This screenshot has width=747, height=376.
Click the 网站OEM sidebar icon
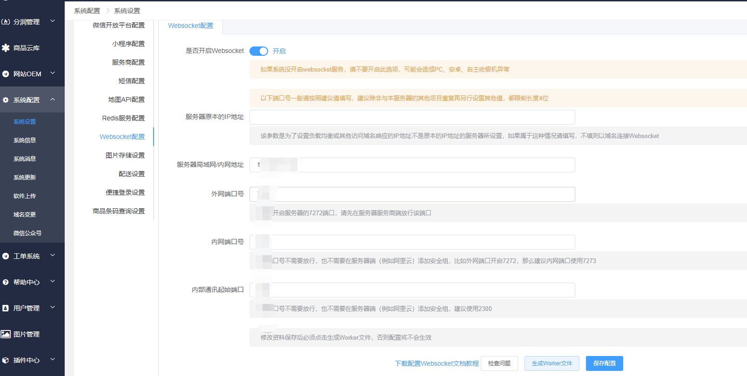6,74
